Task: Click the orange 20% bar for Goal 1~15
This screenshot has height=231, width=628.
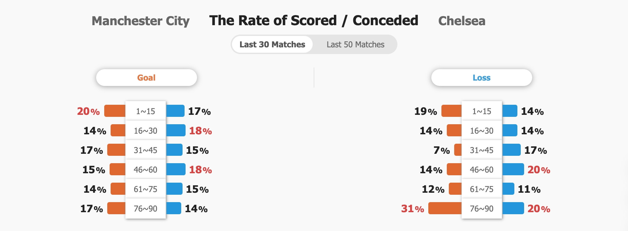Action: pos(115,111)
